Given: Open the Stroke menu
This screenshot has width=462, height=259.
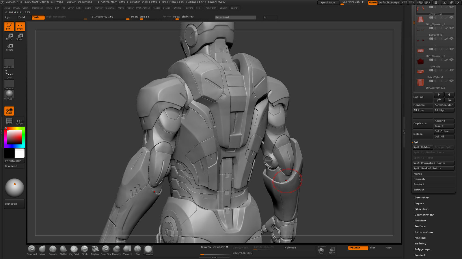Looking at the screenshot, I should (x=177, y=8).
